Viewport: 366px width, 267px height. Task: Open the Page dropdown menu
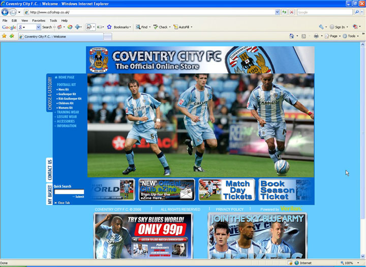tap(333, 36)
